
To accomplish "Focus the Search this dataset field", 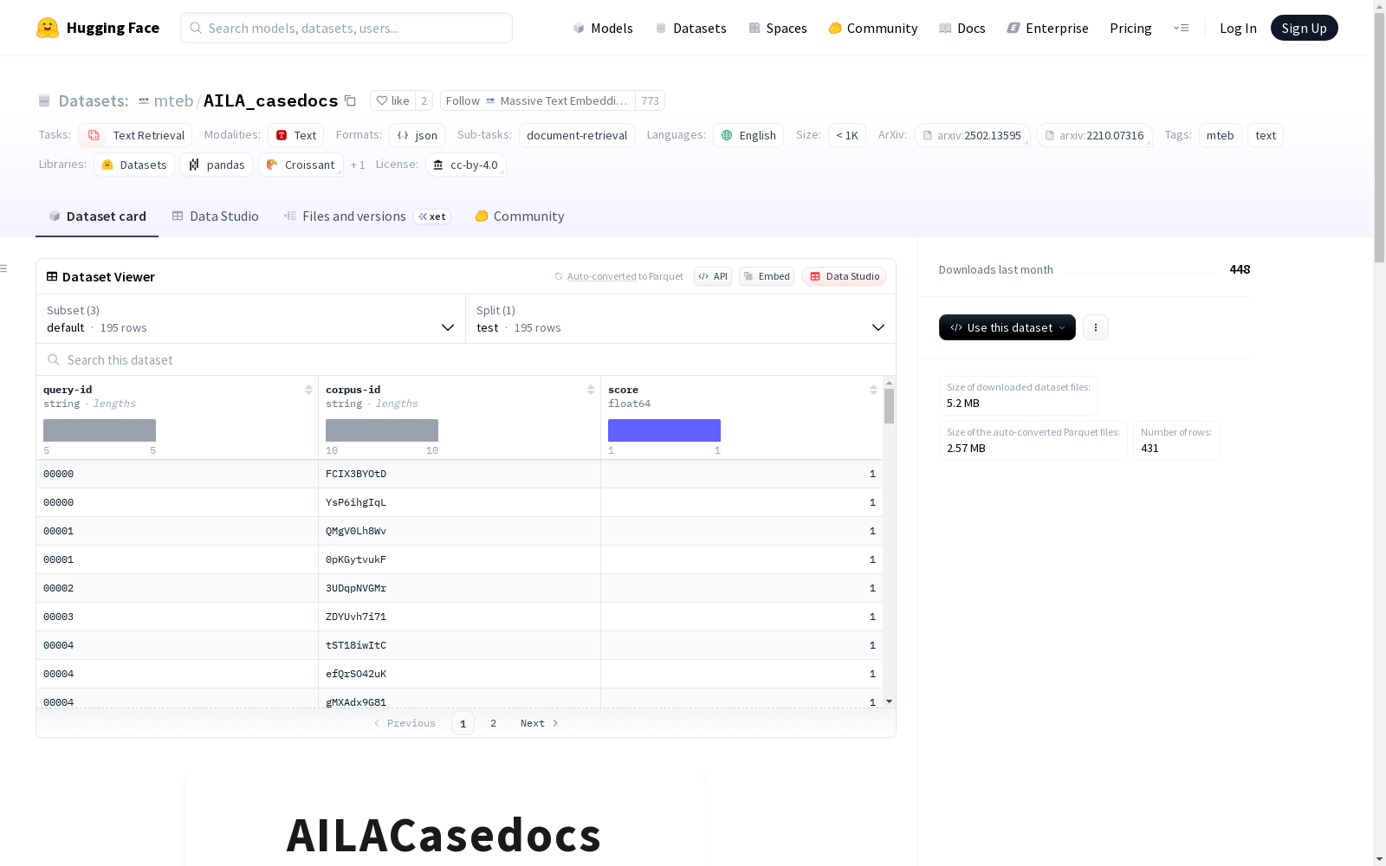I will pyautogui.click(x=466, y=359).
